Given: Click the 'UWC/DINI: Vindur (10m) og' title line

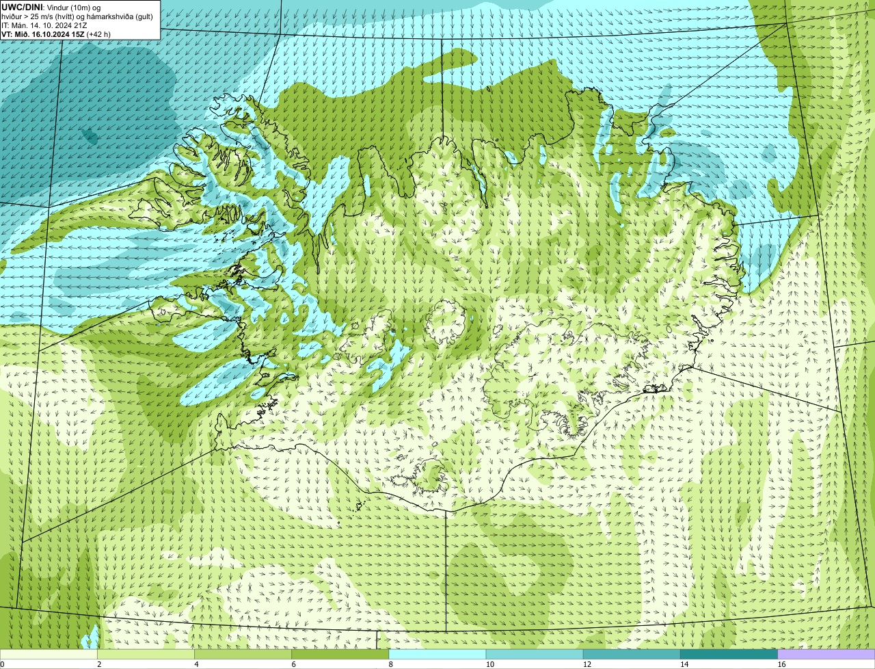Looking at the screenshot, I should pos(51,7).
